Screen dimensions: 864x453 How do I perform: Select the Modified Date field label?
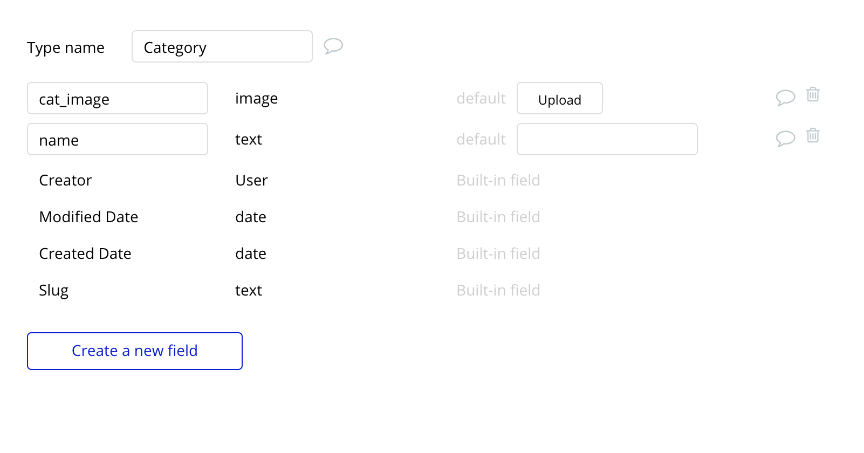88,217
